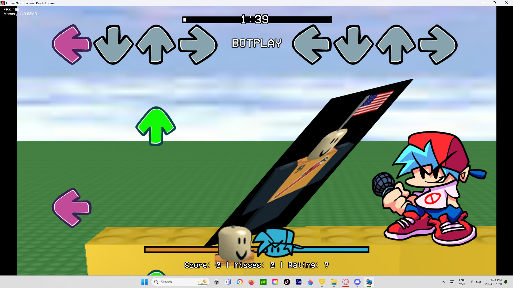513x288 pixels.
Task: Click the opponent's up arrow receptor
Action: point(156,45)
